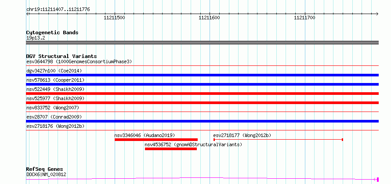391x184 pixels.
Task: Select the 19p13.2 band label
Action: coord(36,38)
